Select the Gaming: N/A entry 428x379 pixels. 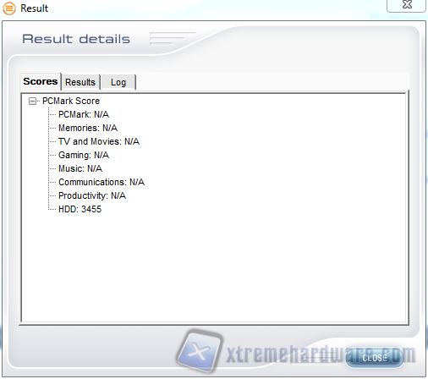[x=84, y=155]
